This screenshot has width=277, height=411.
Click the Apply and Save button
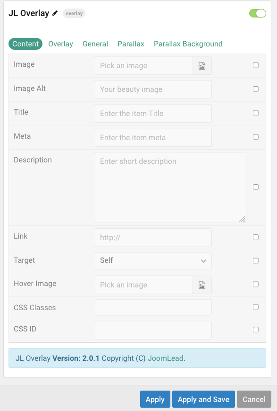(x=203, y=399)
